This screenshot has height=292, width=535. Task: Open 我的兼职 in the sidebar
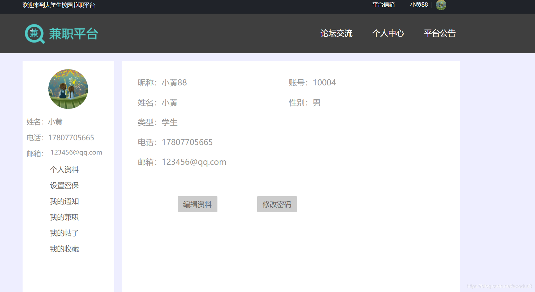point(64,217)
